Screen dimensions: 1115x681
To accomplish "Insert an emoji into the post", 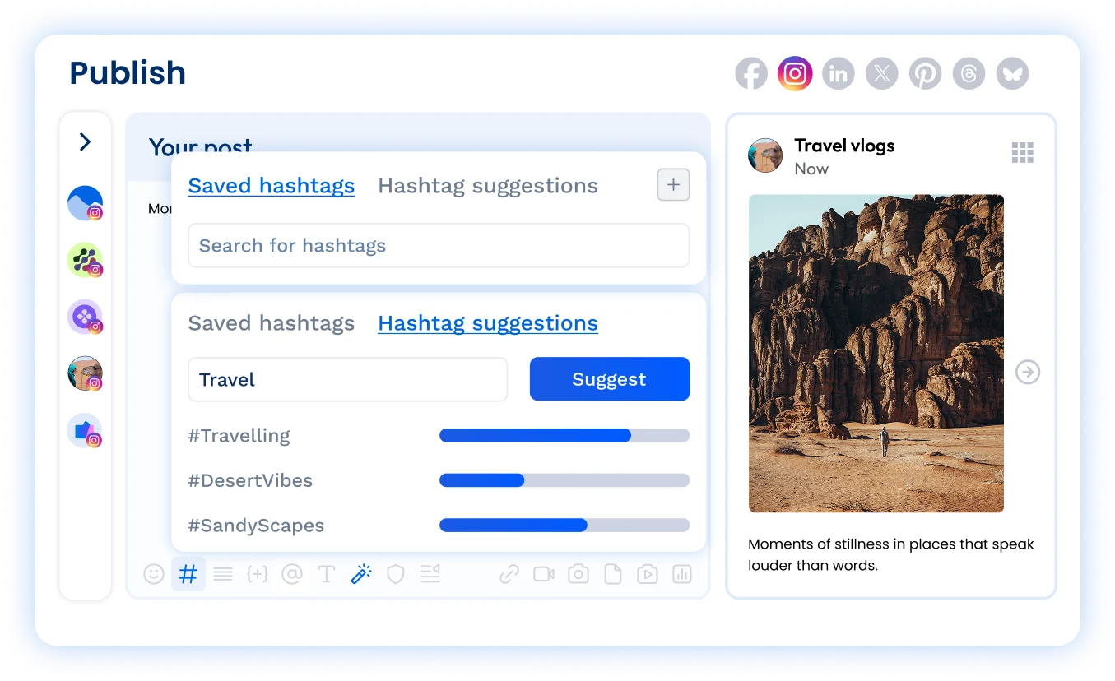I will coord(154,573).
